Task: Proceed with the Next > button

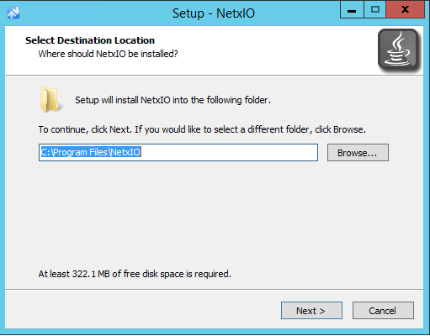Action: pos(311,310)
